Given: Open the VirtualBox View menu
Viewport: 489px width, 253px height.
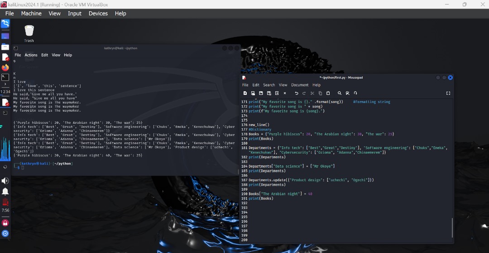Looking at the screenshot, I should tap(55, 14).
